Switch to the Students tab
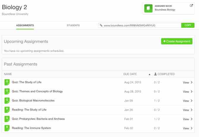Screen dimensions: 199x137 [x=73, y=25]
